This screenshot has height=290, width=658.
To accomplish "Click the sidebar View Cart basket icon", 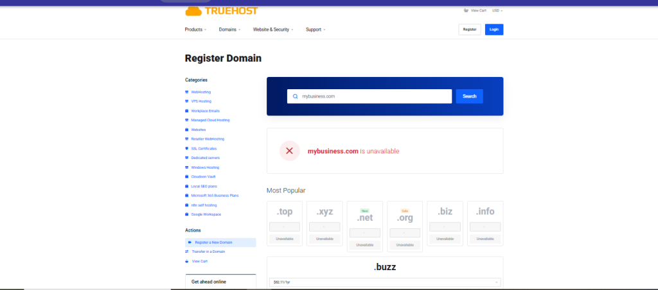I will pos(187,262).
